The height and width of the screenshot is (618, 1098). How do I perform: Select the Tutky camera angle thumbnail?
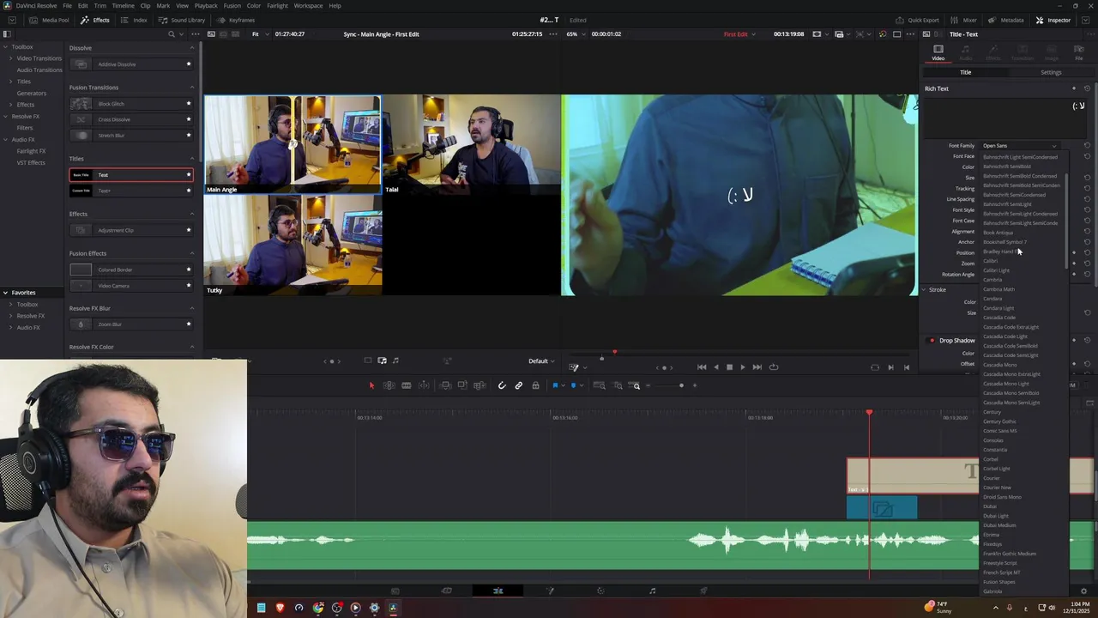(x=293, y=245)
